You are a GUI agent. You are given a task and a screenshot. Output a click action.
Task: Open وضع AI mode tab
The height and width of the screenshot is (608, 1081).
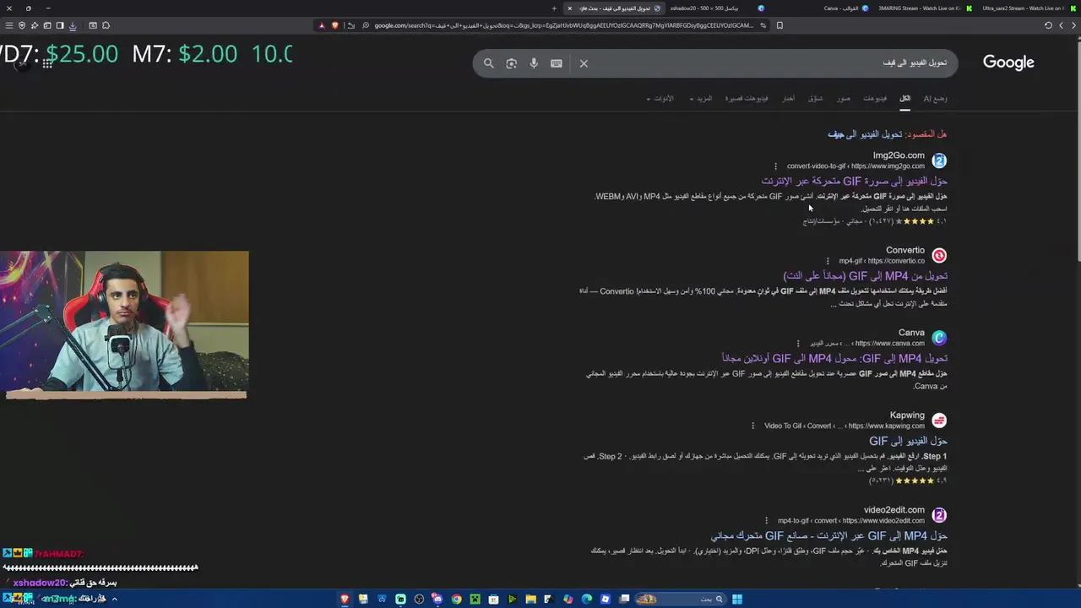935,99
